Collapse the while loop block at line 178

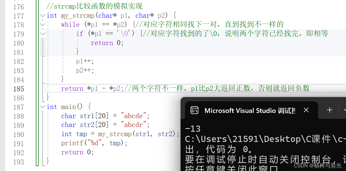tap(42, 25)
